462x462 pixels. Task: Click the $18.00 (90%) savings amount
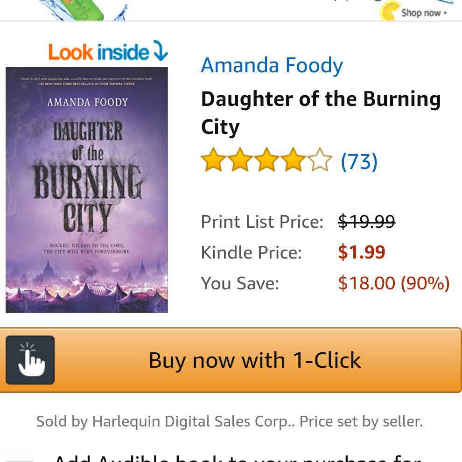[393, 283]
